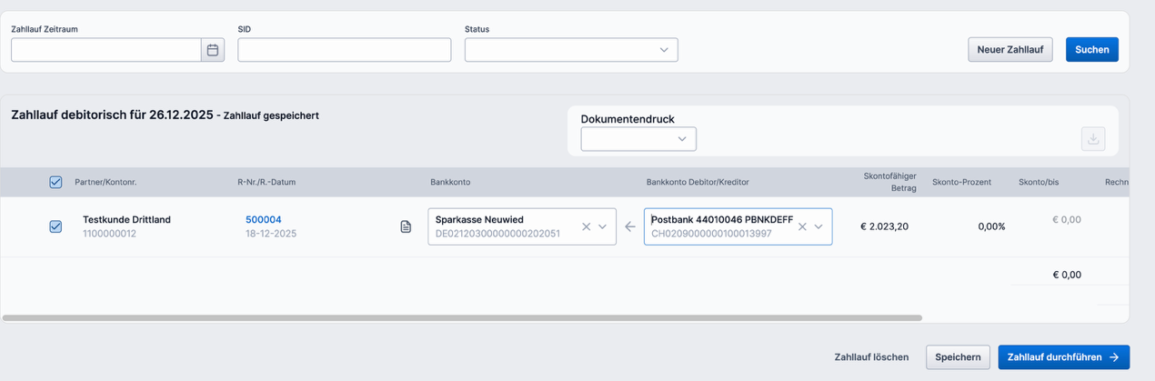The width and height of the screenshot is (1155, 381).
Task: Click Zahllauf löschen link
Action: click(871, 357)
